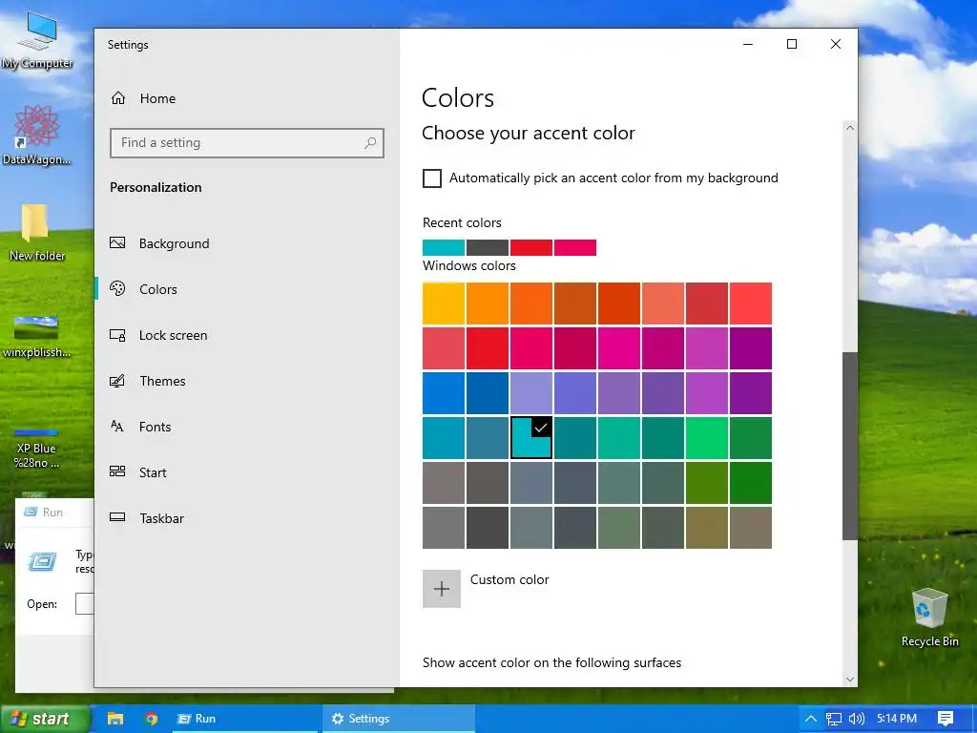Click the scrollbar up arrow in Colors
The image size is (977, 733).
[850, 128]
